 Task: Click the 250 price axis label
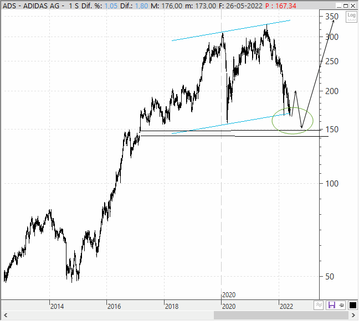[332, 61]
